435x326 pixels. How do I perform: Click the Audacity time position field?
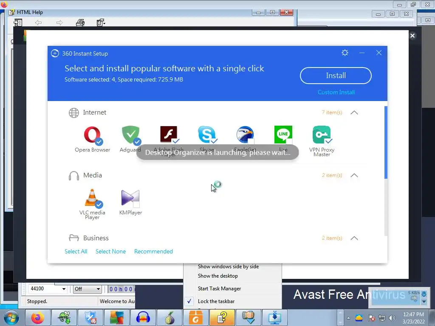point(121,289)
